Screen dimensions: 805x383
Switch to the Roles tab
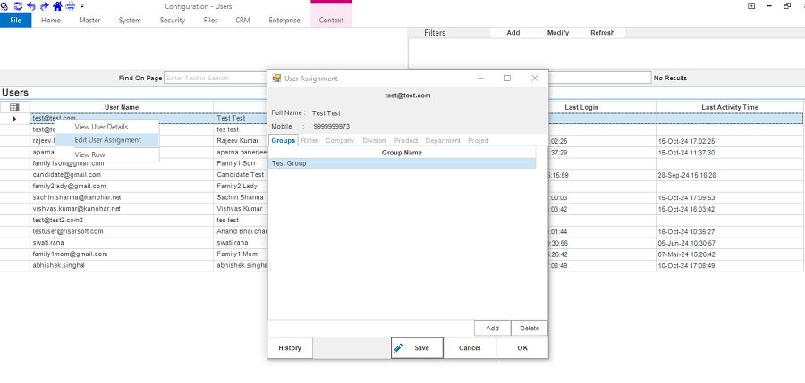click(x=309, y=140)
